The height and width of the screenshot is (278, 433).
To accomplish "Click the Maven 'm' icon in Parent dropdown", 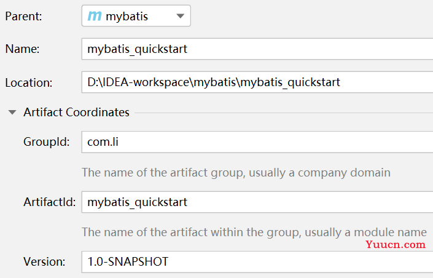I will coord(95,16).
